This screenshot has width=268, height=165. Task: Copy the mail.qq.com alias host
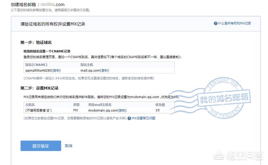coord(104,71)
